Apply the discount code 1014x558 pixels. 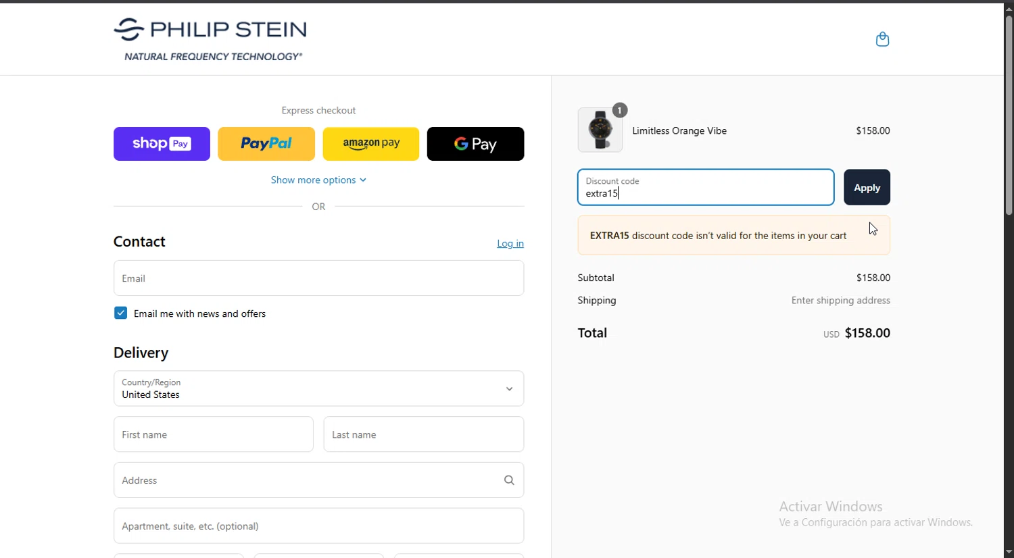click(x=867, y=187)
